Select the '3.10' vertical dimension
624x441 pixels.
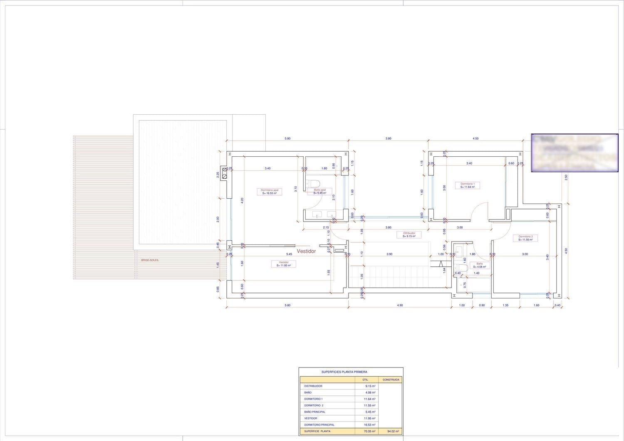pyautogui.click(x=295, y=188)
